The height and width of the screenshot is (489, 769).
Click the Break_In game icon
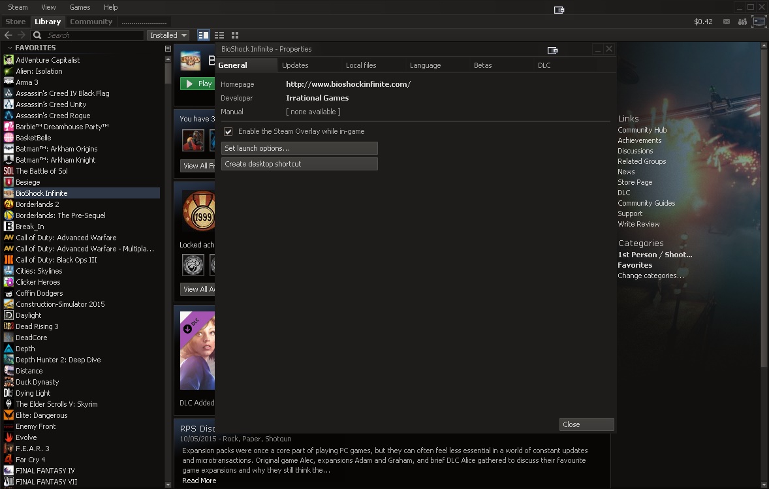[x=8, y=226]
